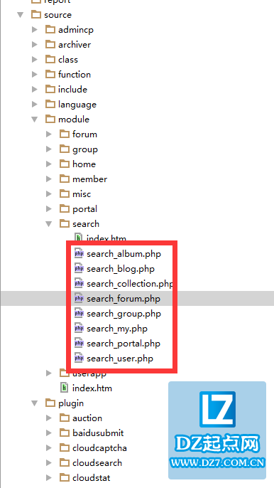Expand the admincp folder arrow

click(35, 30)
